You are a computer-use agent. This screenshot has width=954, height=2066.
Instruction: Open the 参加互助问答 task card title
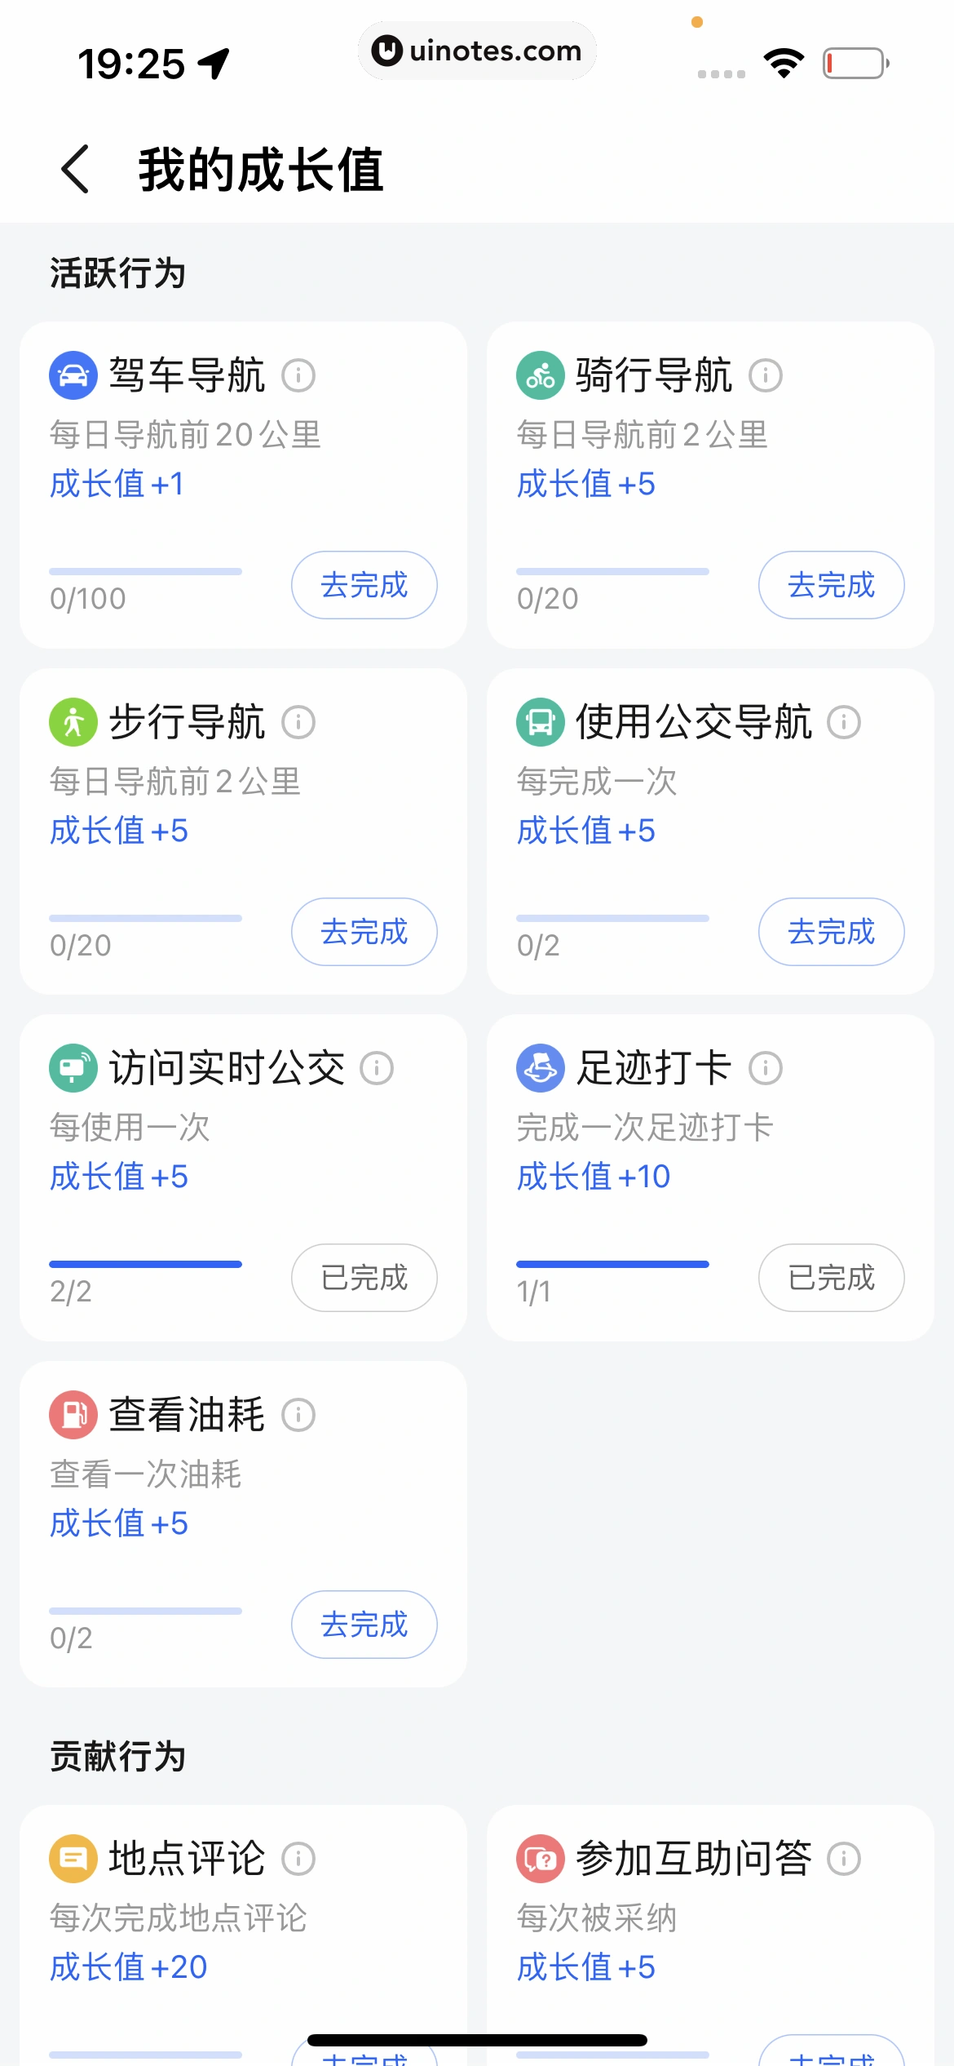[693, 1859]
